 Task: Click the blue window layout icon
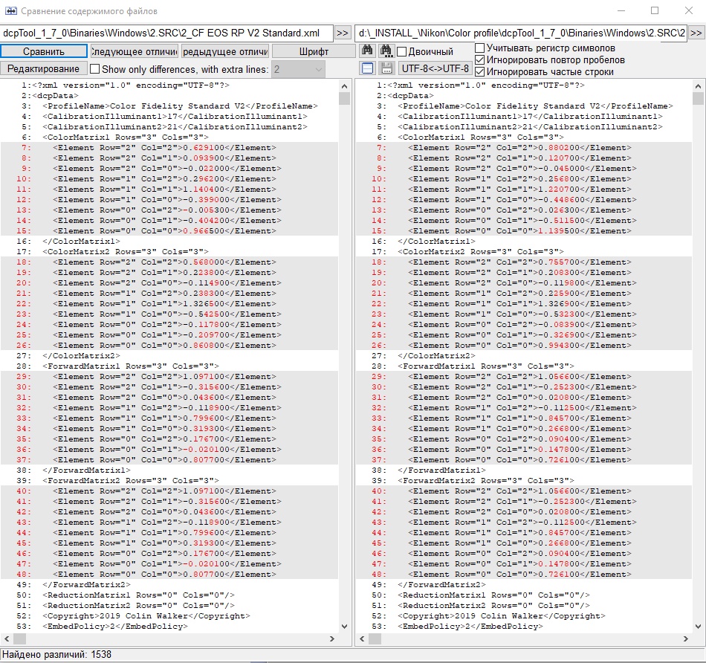tap(366, 68)
